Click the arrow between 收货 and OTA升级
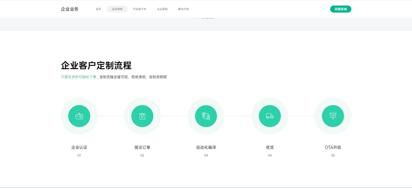The width and height of the screenshot is (412, 188). (x=301, y=116)
